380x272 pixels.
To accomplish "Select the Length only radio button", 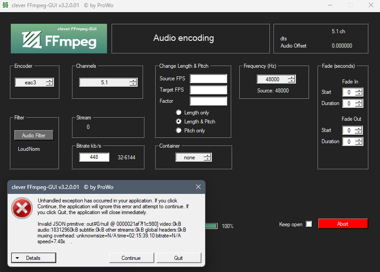I will [x=179, y=112].
